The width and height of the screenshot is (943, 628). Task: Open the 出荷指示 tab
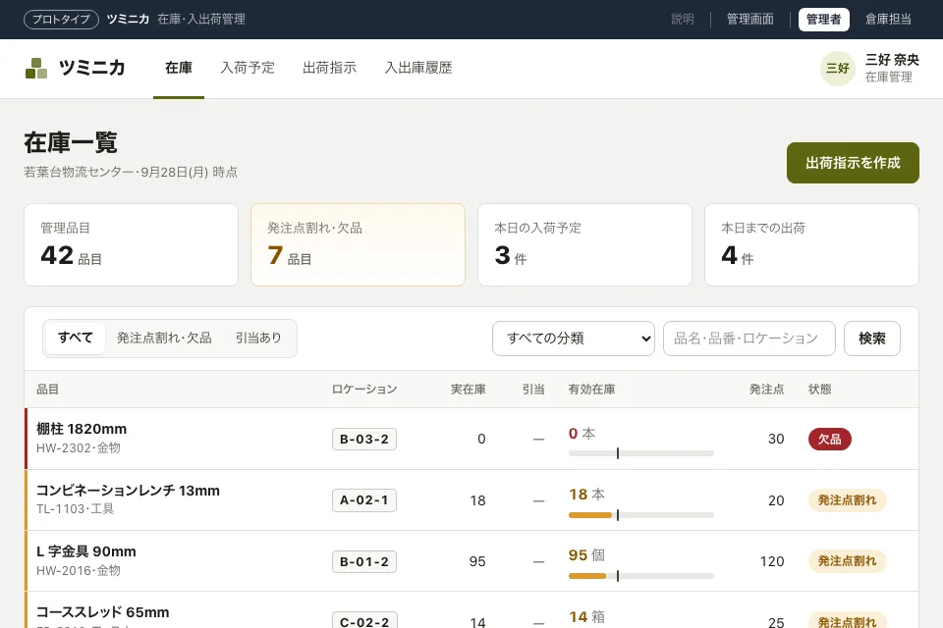coord(330,68)
